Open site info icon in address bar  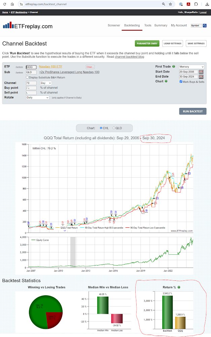(21, 4)
